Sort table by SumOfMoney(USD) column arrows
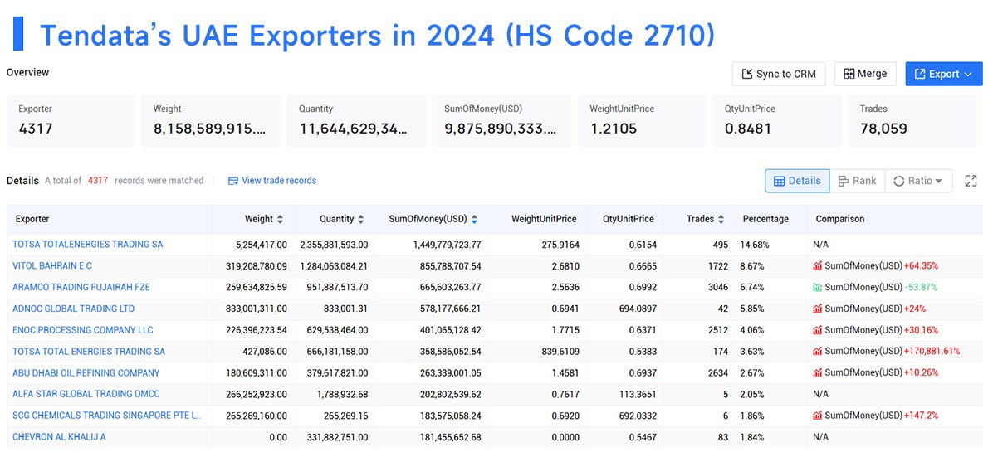 (x=474, y=219)
